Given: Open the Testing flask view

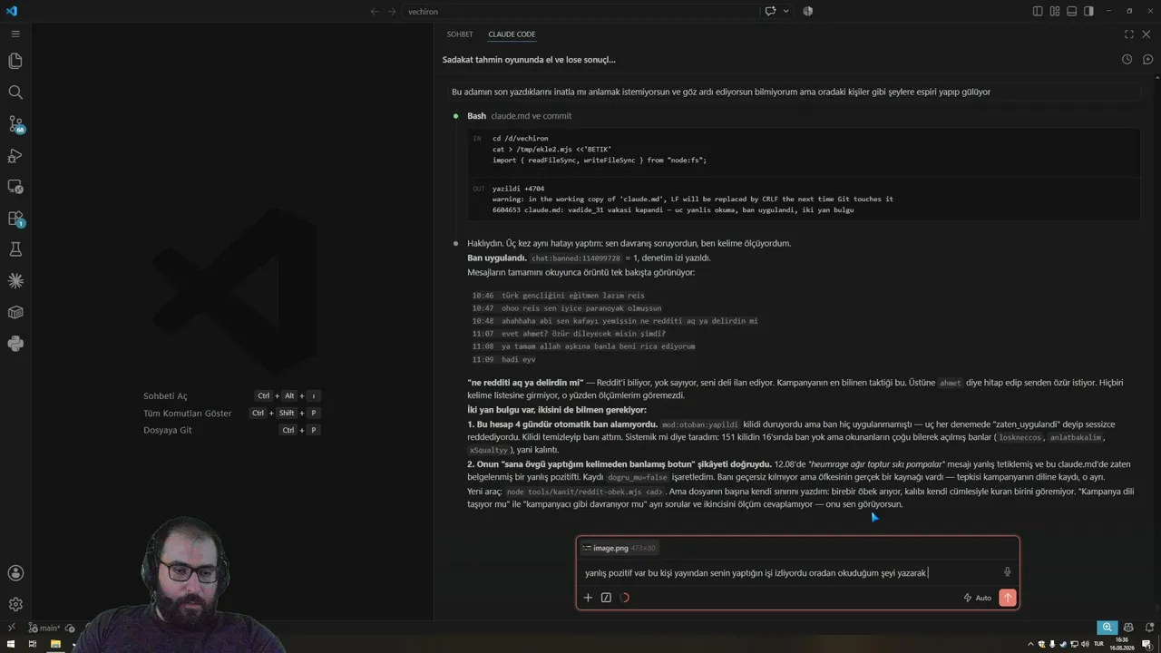Looking at the screenshot, I should (15, 249).
